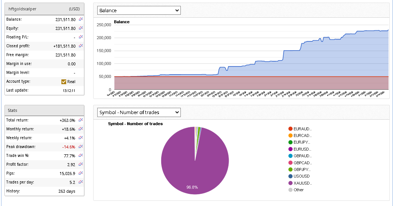The width and height of the screenshot is (396, 206).
Task: Click the hftgoldscalper account name header
Action: 22,8
